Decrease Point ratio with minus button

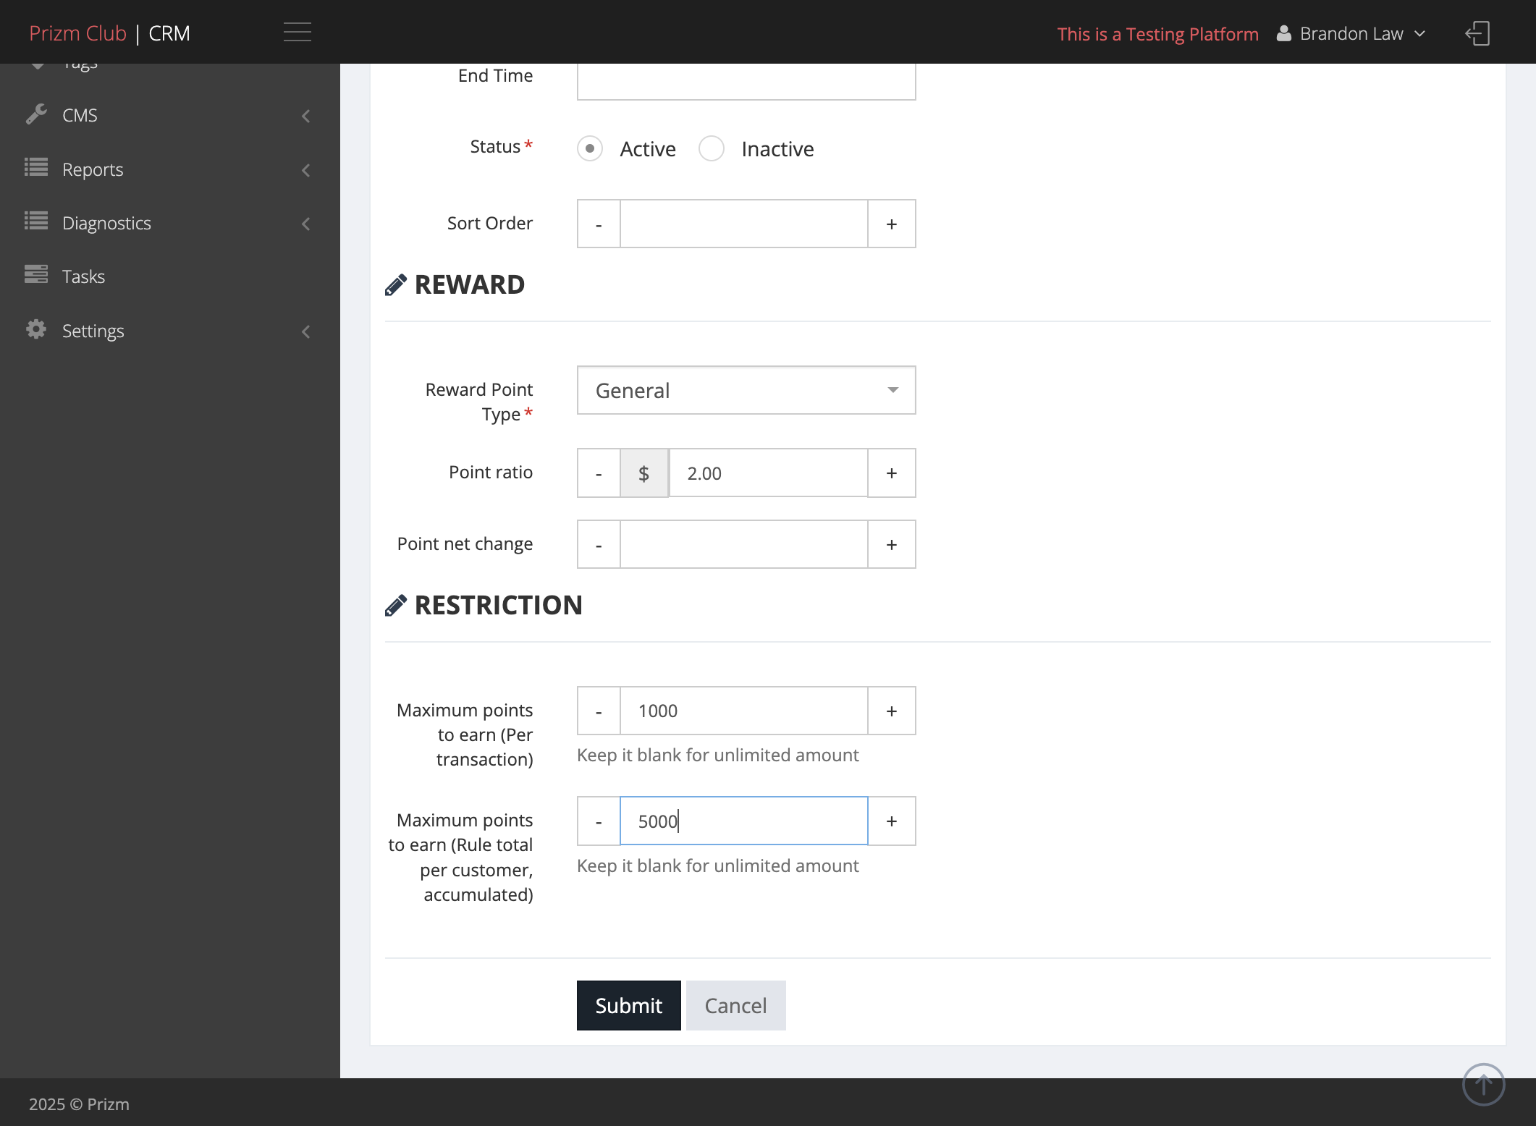point(599,473)
